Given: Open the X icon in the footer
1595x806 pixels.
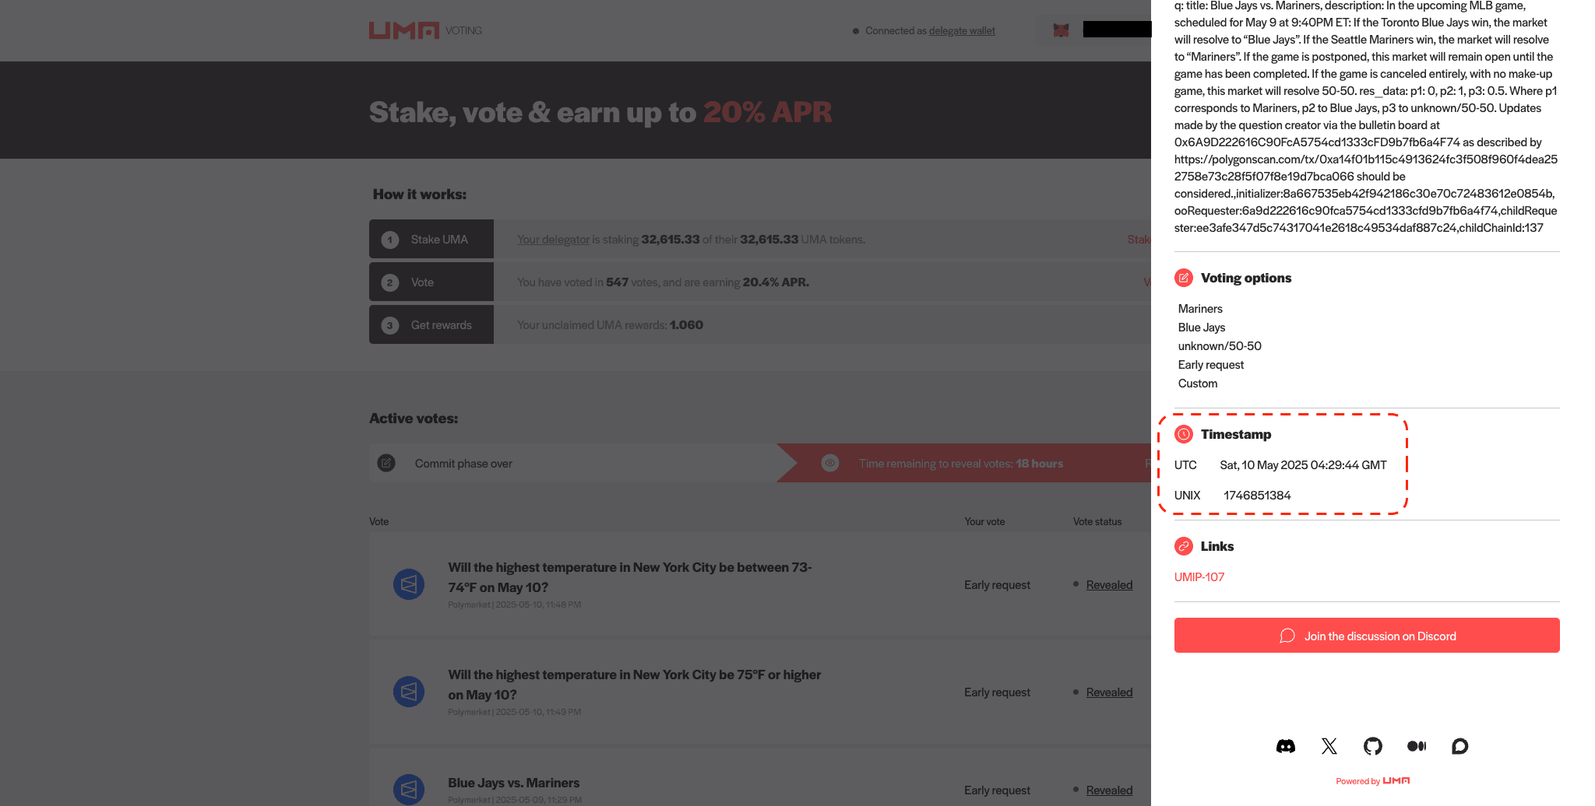Looking at the screenshot, I should 1329,746.
